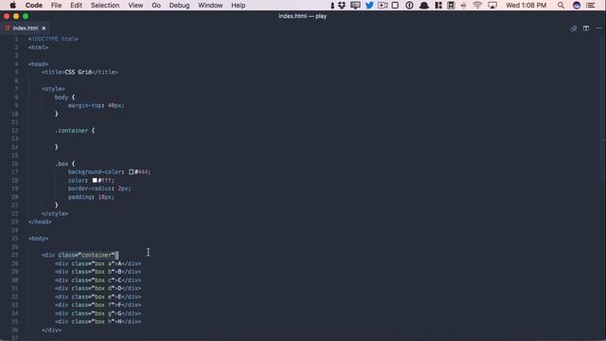Click the closing </style> tag
606x341 pixels.
[x=55, y=214]
